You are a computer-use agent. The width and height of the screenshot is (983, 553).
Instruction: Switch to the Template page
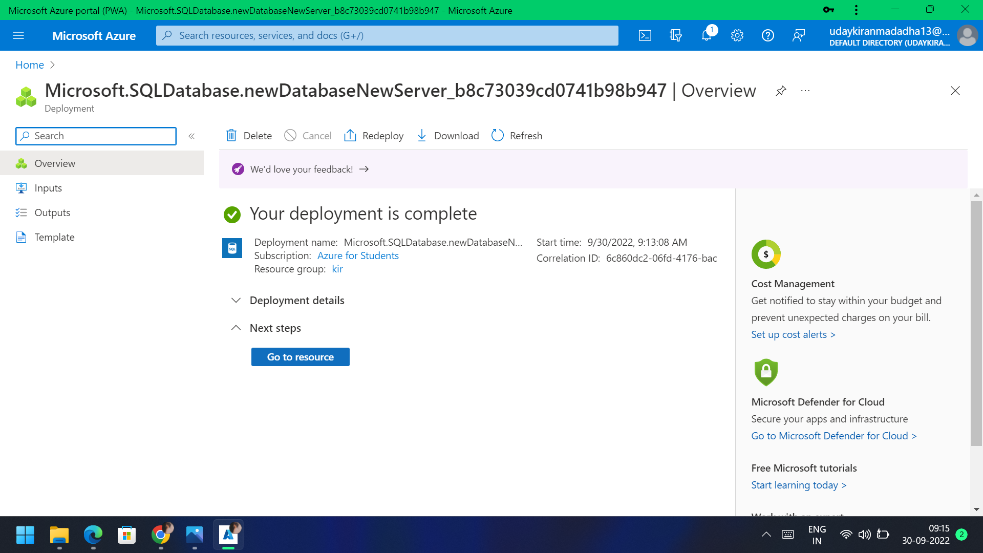(55, 237)
